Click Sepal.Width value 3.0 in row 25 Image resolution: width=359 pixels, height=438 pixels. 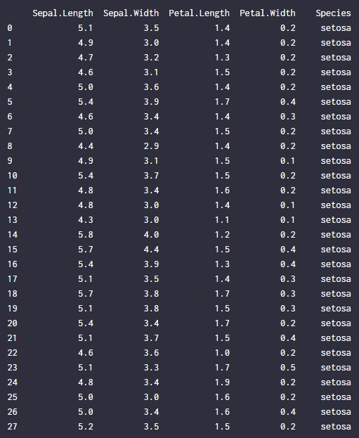pyautogui.click(x=151, y=397)
